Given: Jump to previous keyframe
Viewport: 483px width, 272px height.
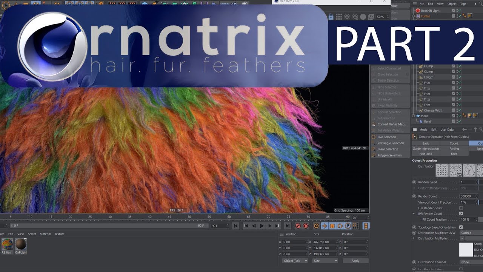Looking at the screenshot, I should coord(246,226).
